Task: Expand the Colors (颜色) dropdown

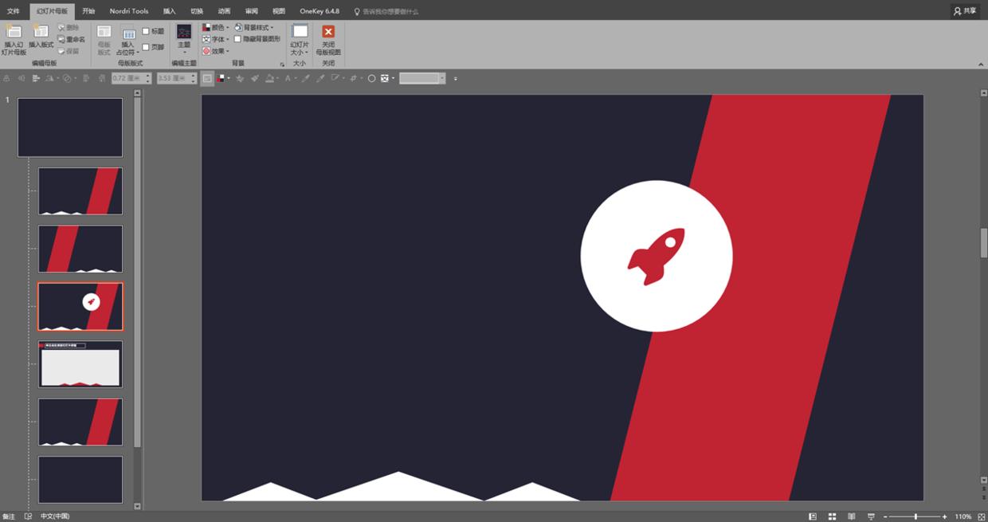Action: 216,27
